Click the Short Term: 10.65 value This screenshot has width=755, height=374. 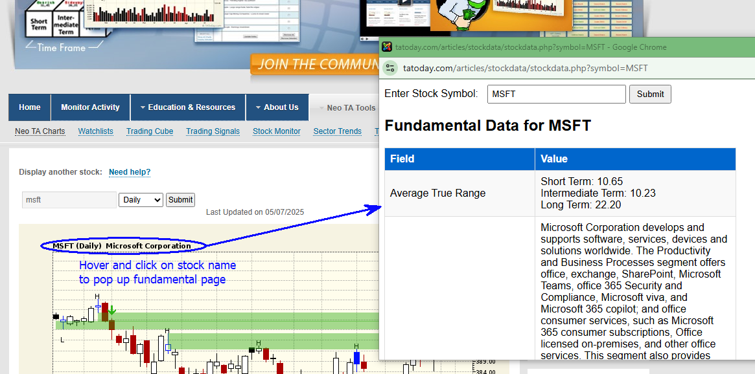[582, 181]
